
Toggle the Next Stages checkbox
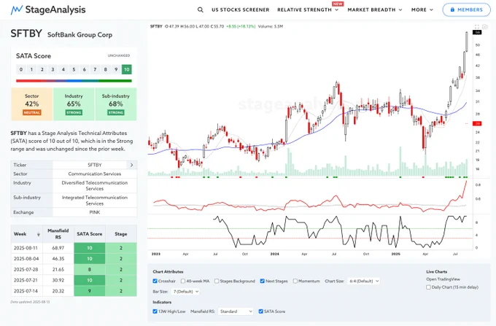[263, 281]
